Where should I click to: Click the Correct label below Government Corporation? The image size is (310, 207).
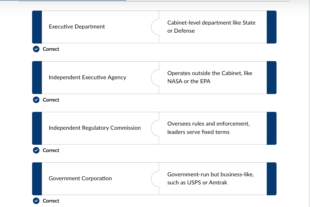(x=51, y=201)
